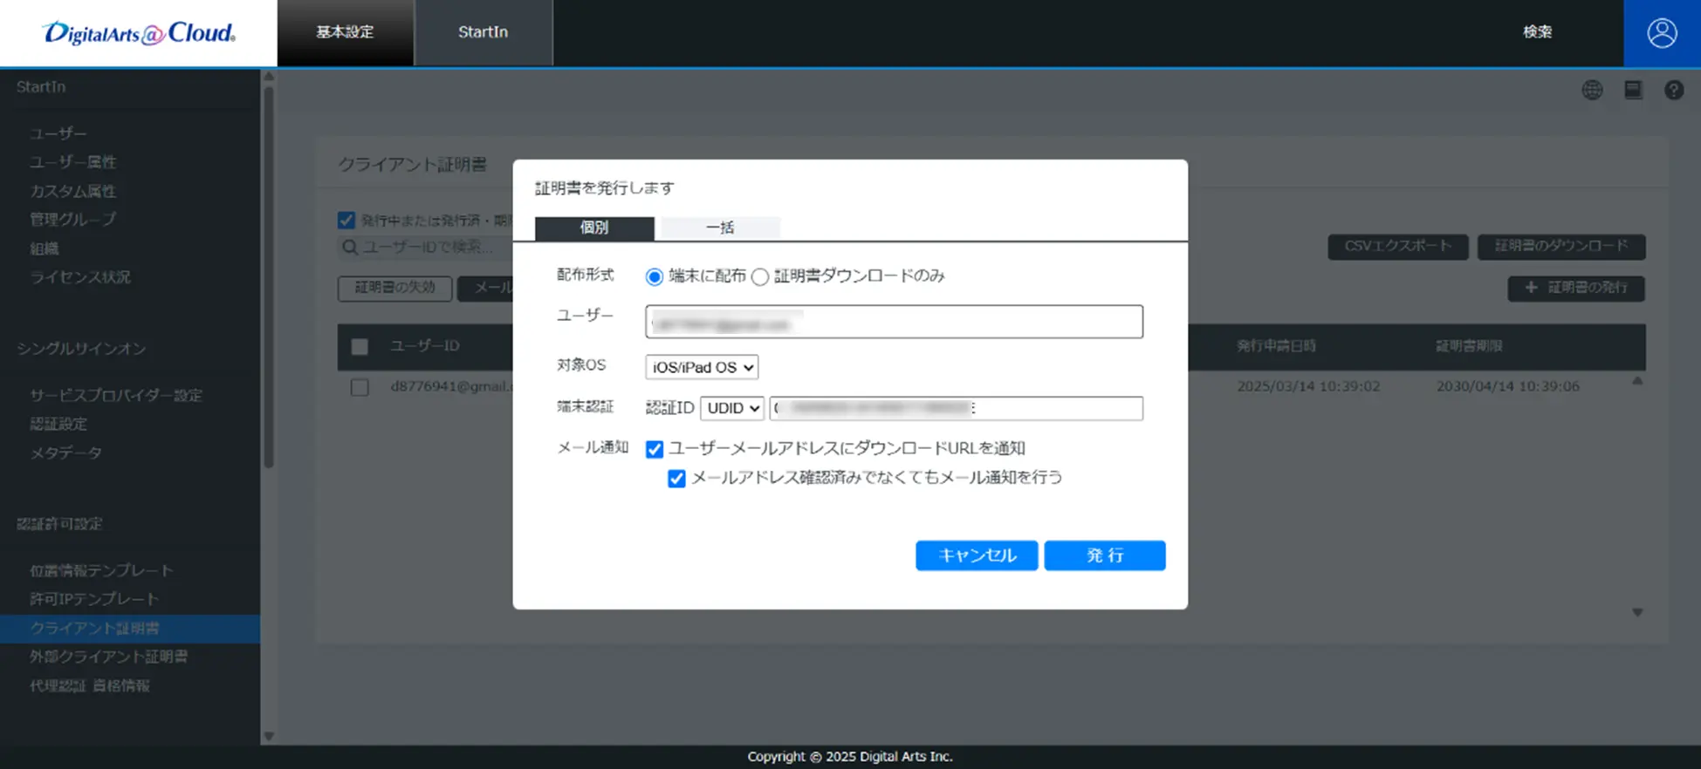1701x769 pixels.
Task: Click the UDID value text field
Action: (956, 408)
